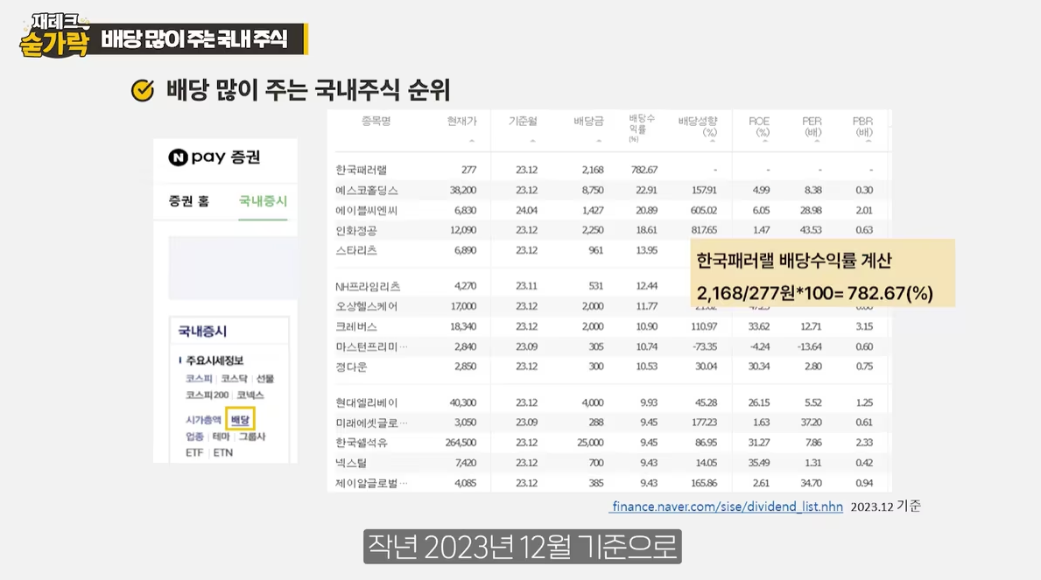Sort by the 현재가 column arrow
Viewport: 1041px width, 580px height.
tap(471, 141)
